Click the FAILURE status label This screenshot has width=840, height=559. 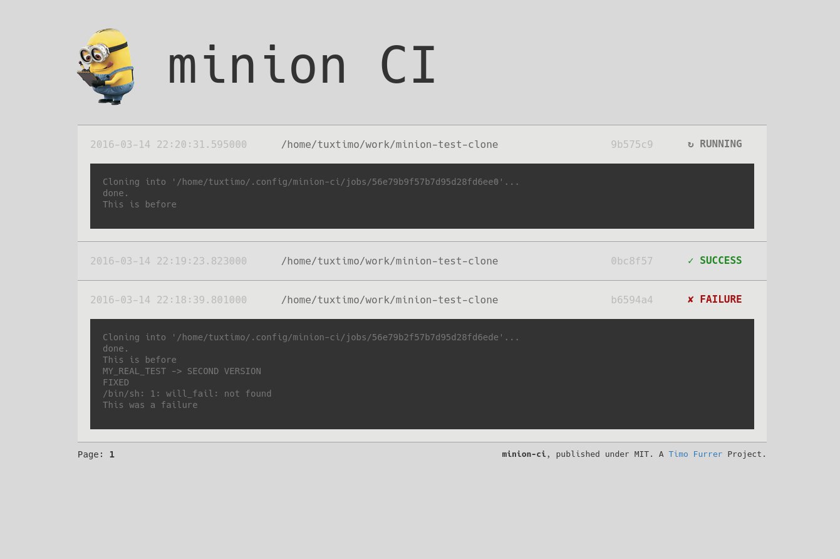coord(721,300)
